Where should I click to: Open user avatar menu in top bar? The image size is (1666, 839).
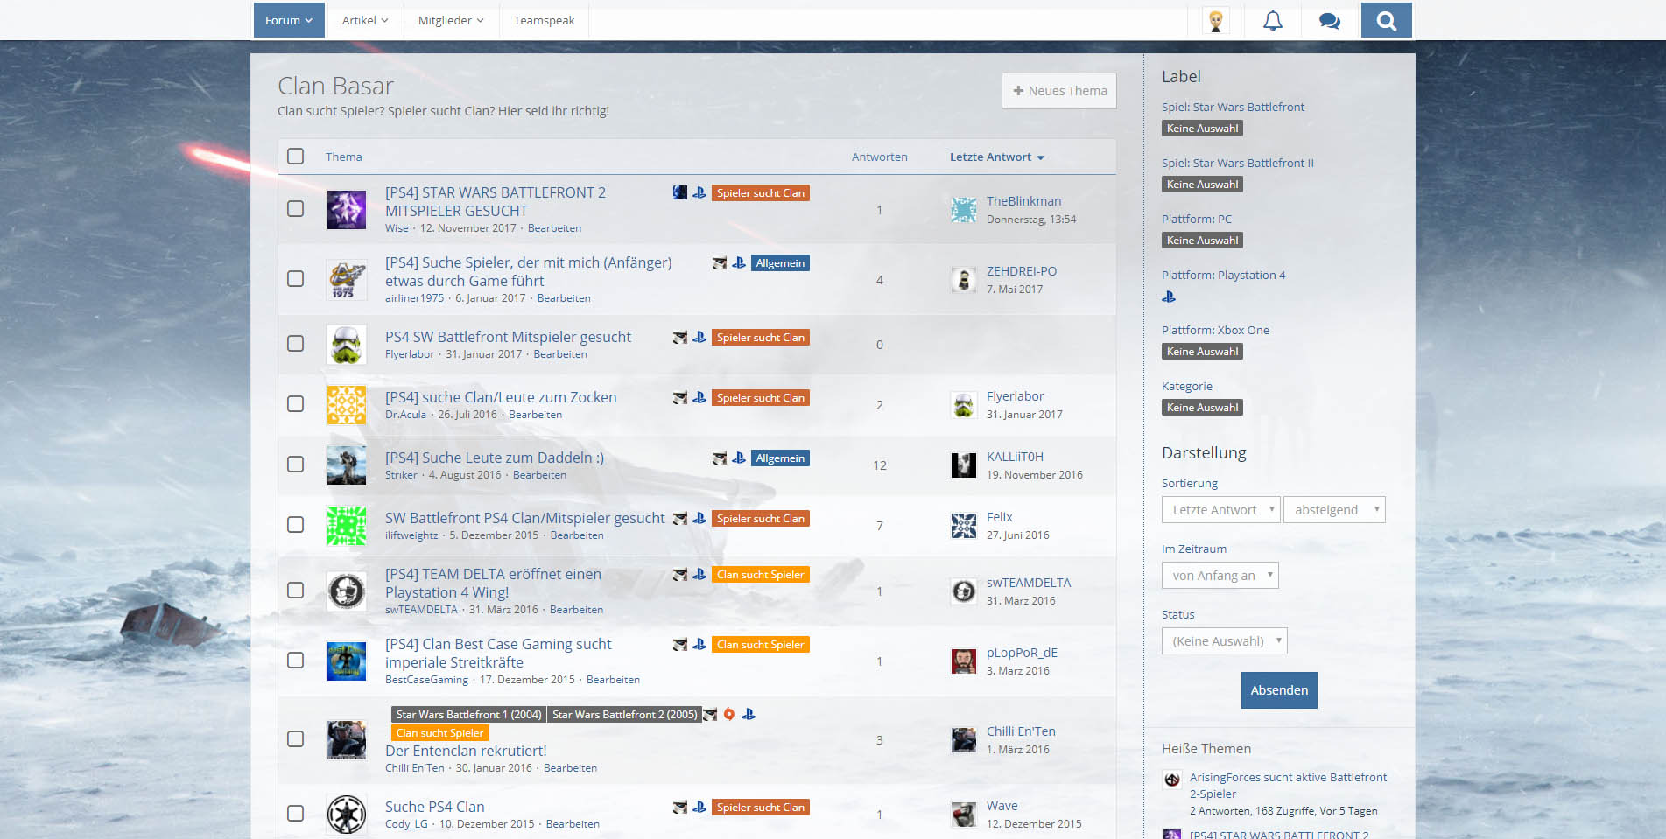pyautogui.click(x=1215, y=20)
